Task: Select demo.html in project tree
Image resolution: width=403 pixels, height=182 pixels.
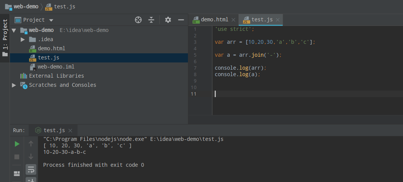Action: point(52,48)
